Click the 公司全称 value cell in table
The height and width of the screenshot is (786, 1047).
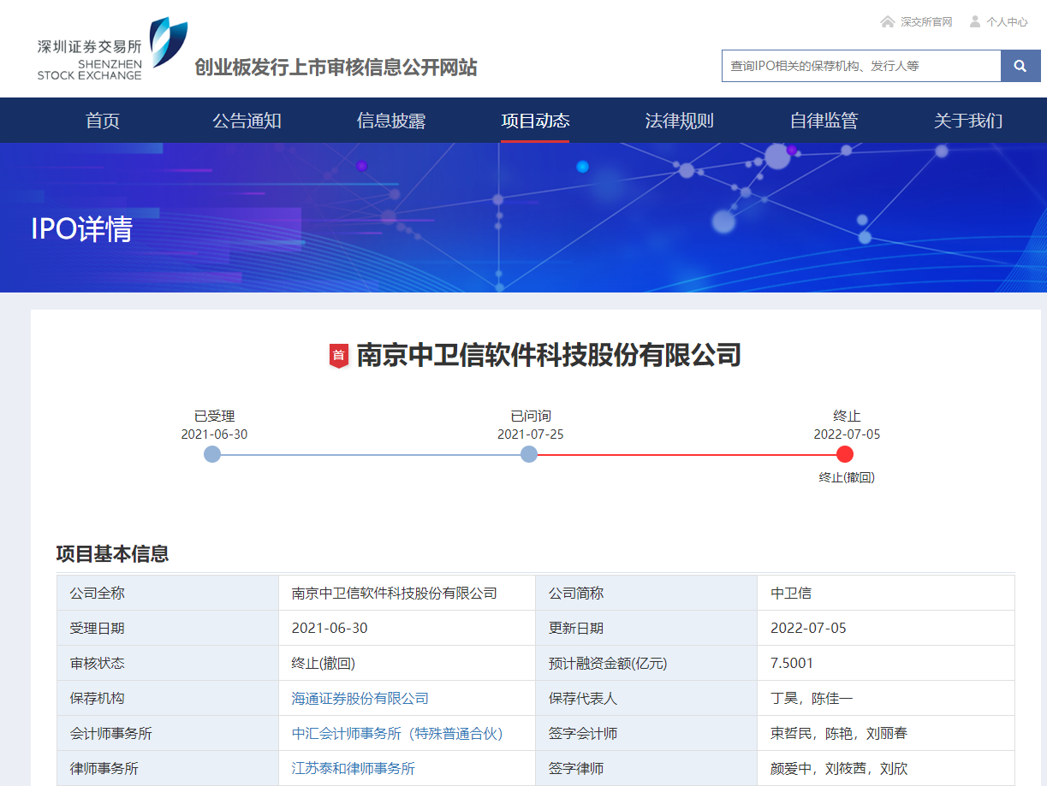(x=407, y=593)
